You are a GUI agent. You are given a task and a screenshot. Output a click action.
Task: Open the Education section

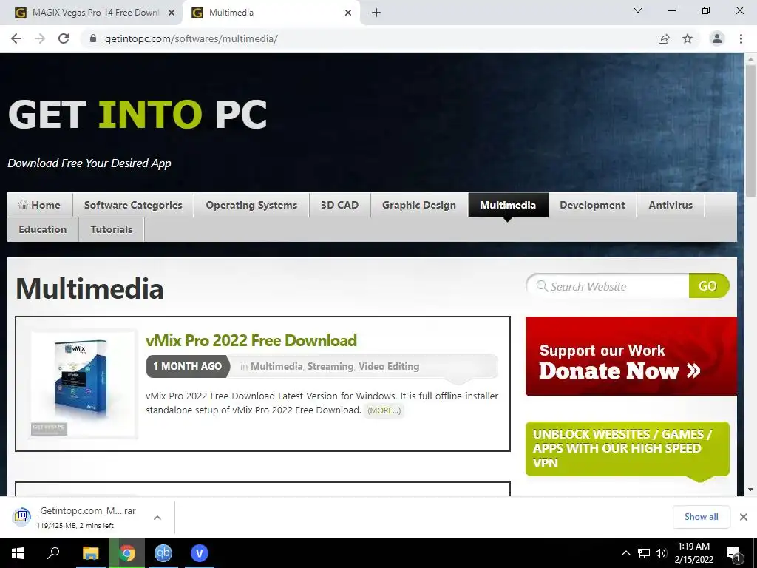tap(43, 229)
